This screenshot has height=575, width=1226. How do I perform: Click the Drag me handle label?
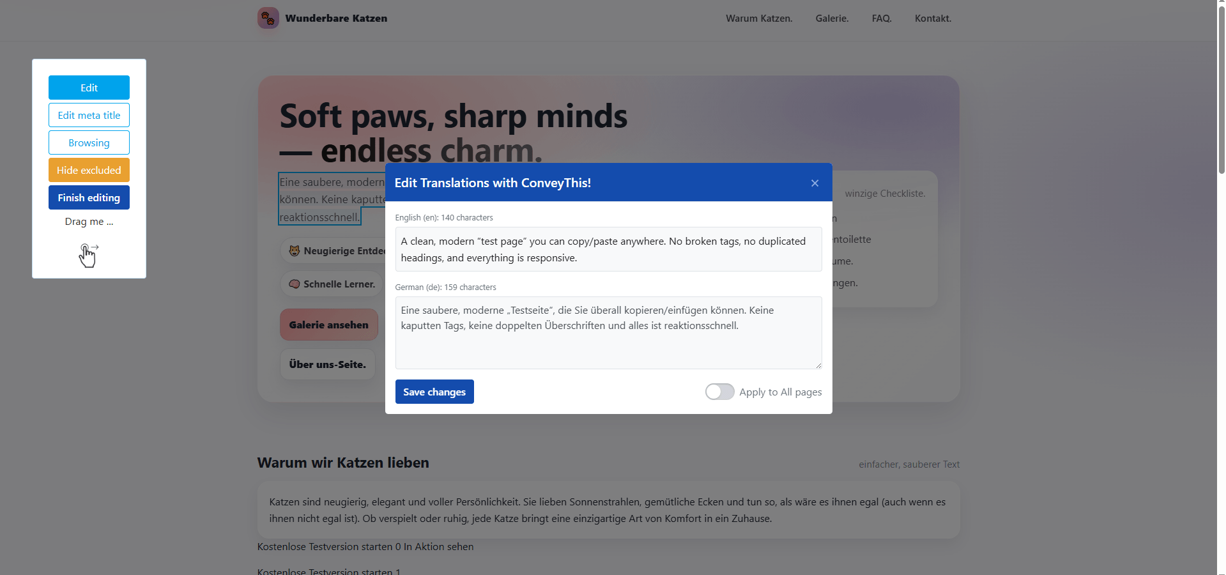pos(89,221)
